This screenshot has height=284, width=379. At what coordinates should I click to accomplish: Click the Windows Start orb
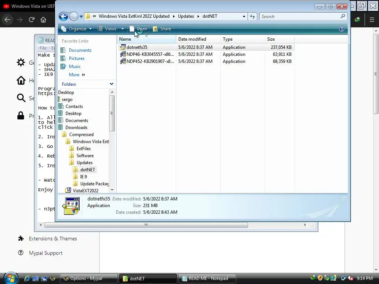pyautogui.click(x=10, y=278)
